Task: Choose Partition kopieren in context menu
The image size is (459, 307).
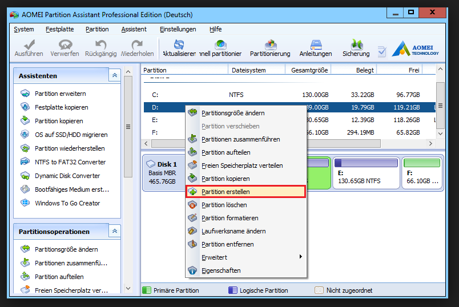Action: coord(246,179)
